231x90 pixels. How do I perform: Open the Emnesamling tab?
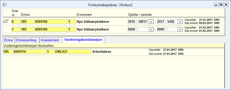[27, 40]
